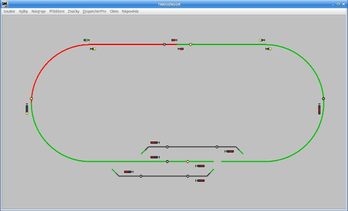Toggle the yellow sensor on the left curve
This screenshot has height=211, width=348.
(32, 99)
